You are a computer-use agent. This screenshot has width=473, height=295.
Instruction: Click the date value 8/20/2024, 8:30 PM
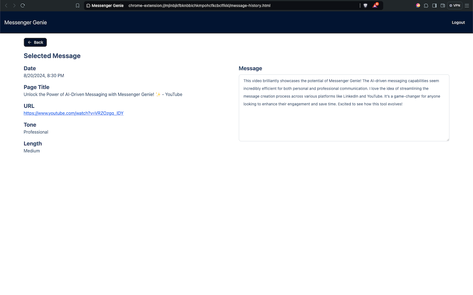coord(44,76)
